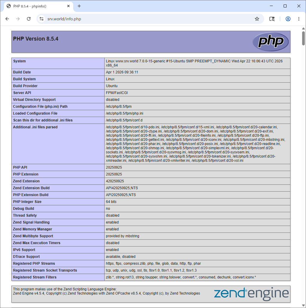Click the forward navigation arrow
This screenshot has width=306, height=308.
point(18,19)
